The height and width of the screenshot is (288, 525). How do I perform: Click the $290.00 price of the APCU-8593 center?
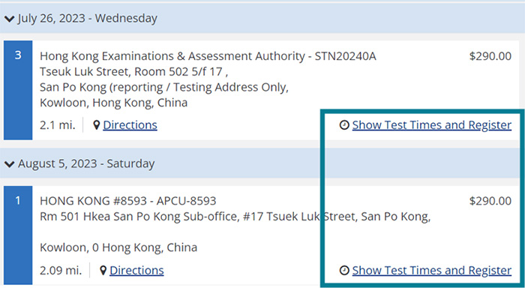pos(490,201)
